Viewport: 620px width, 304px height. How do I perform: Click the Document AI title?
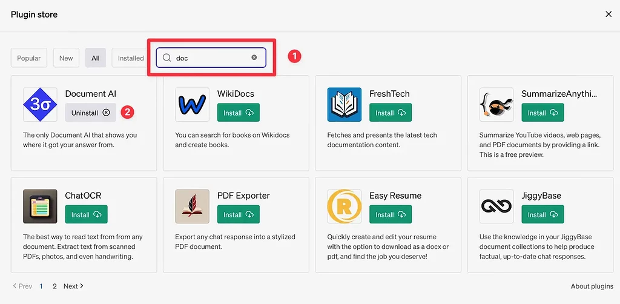coord(91,94)
